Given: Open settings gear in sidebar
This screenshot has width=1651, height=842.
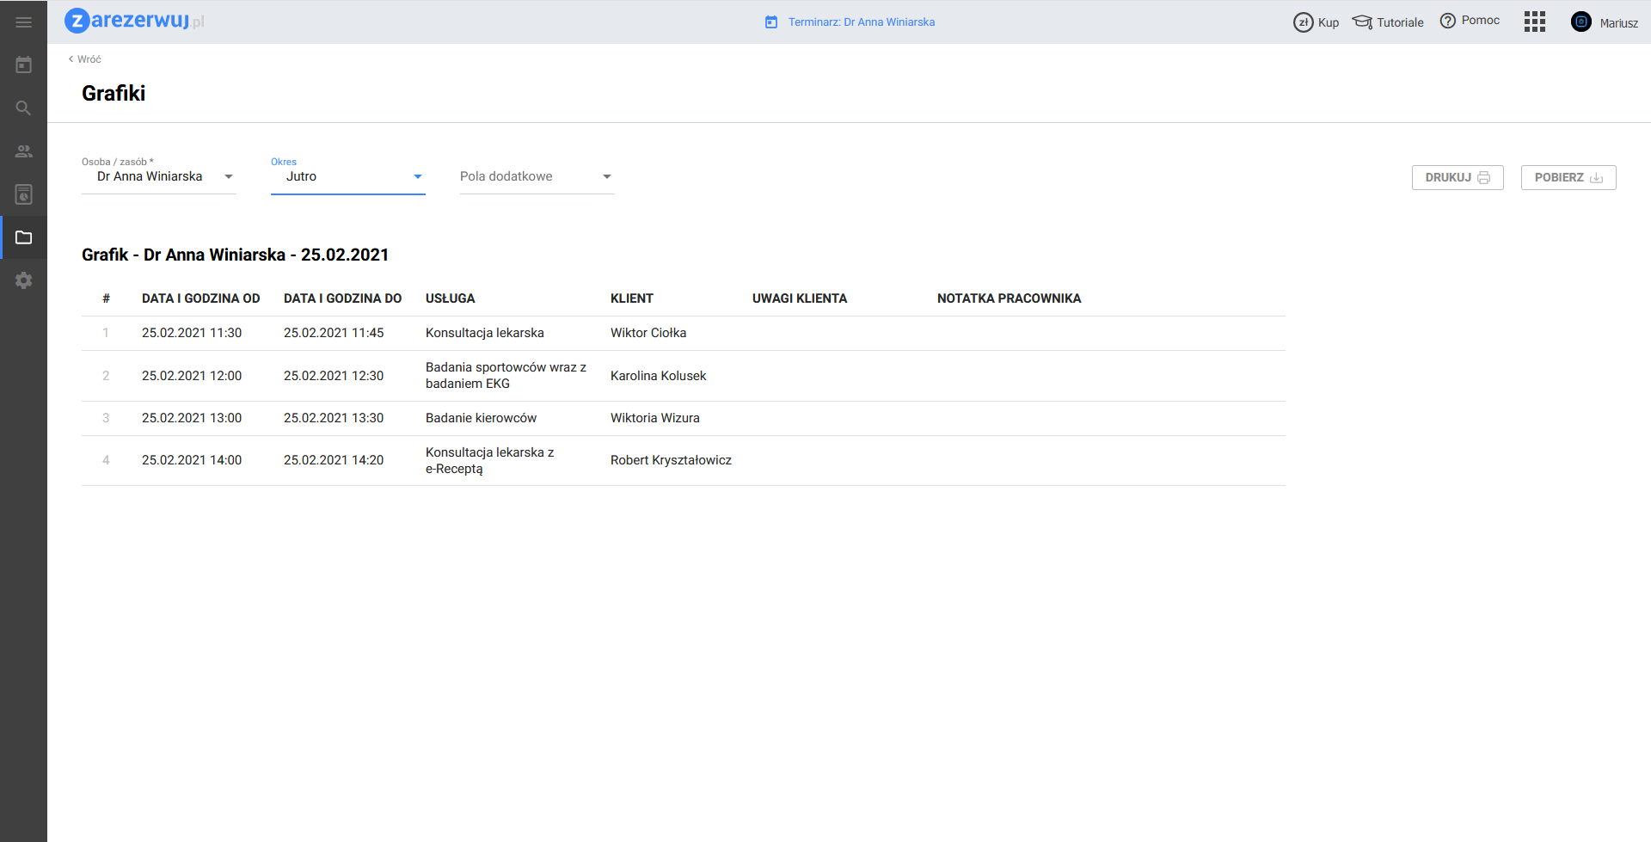Looking at the screenshot, I should point(23,280).
